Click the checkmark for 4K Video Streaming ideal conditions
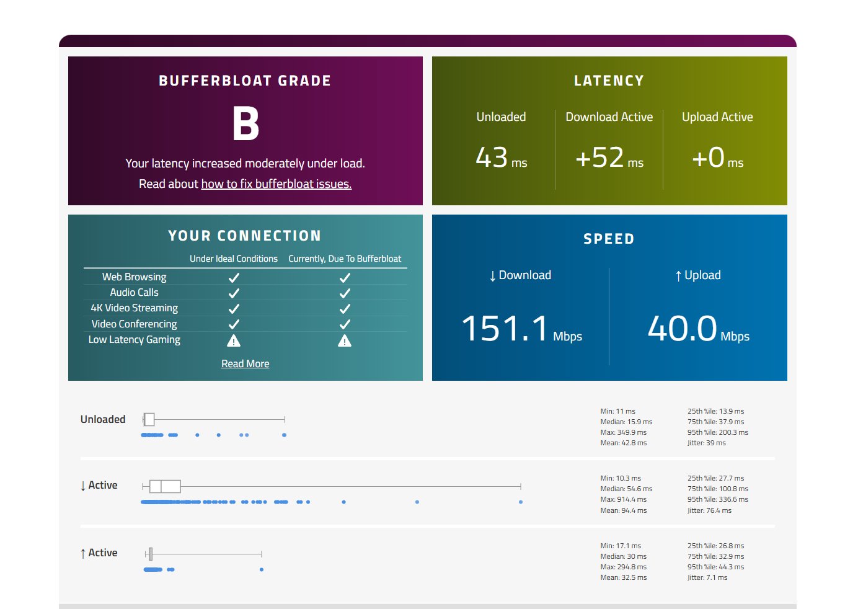Image resolution: width=858 pixels, height=609 pixels. click(234, 308)
